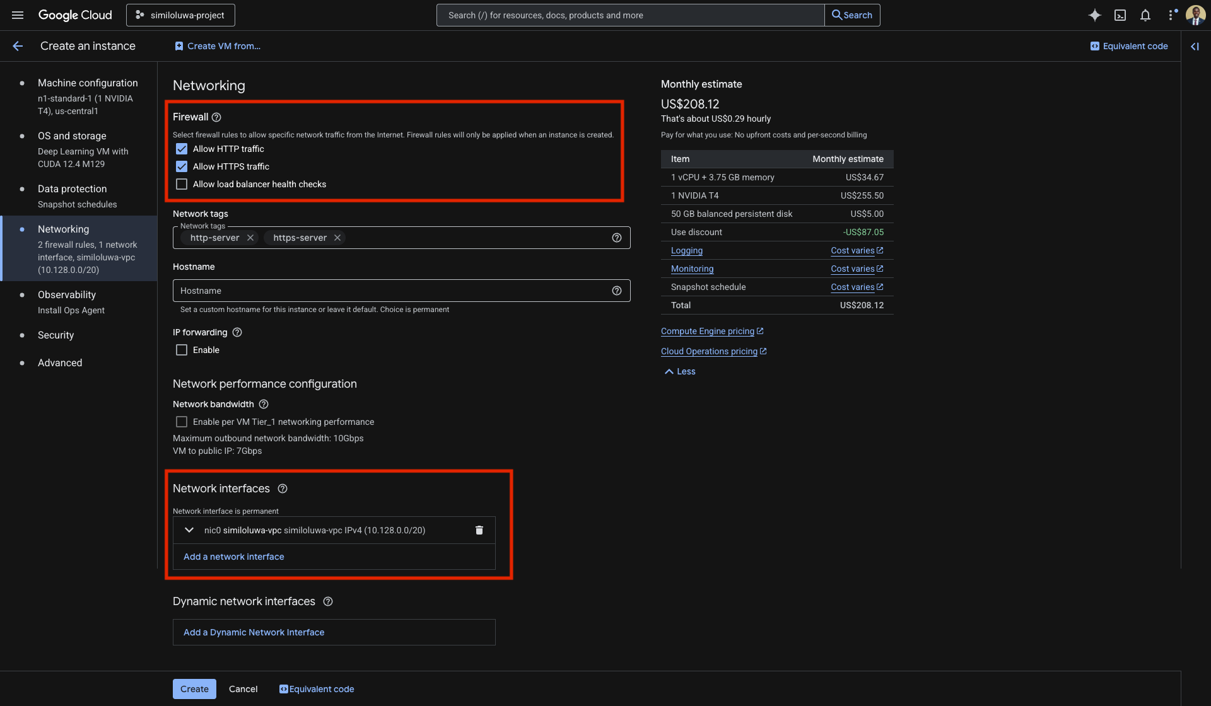Open the Observability section
Image resolution: width=1211 pixels, height=706 pixels.
click(x=66, y=294)
